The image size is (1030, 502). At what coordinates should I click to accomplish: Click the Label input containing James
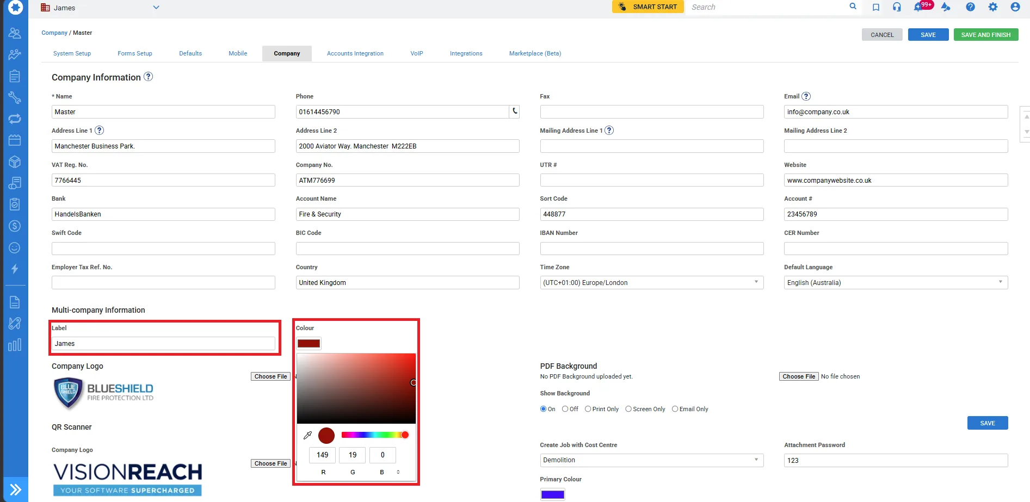pyautogui.click(x=163, y=343)
